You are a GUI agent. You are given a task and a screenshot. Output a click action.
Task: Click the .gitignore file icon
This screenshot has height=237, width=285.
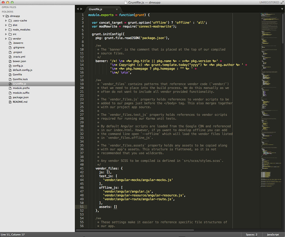pyautogui.click(x=10, y=47)
